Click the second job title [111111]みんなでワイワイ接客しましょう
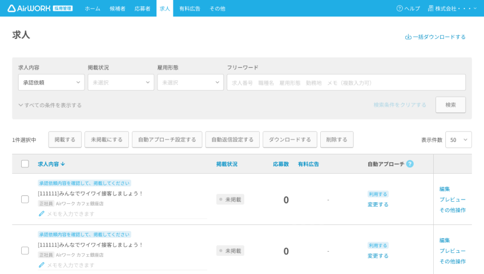This screenshot has height=274, width=484. (x=90, y=245)
